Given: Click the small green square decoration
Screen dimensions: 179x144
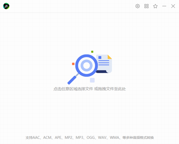Looking at the screenshot, I should point(92,52).
